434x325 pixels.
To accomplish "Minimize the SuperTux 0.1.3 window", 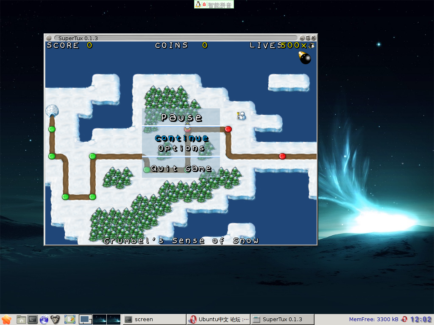I will [302, 38].
